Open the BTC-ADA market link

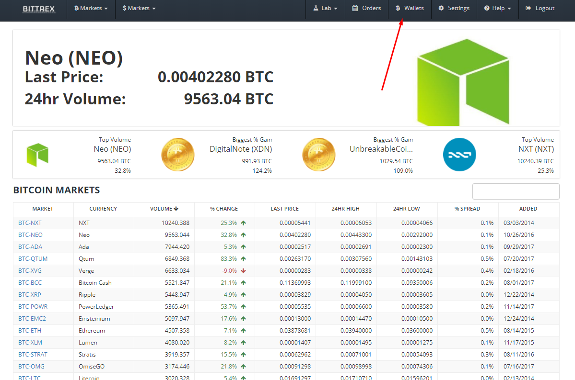[30, 247]
